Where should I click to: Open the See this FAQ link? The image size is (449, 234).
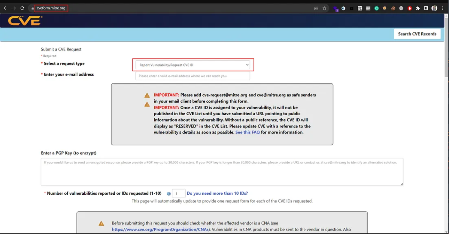click(x=247, y=132)
